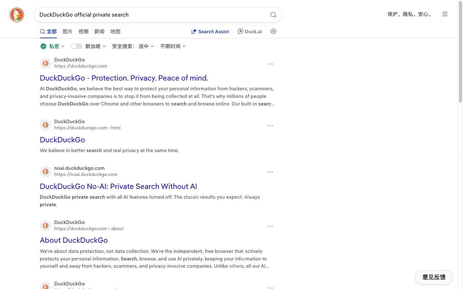Open Duck.ai chat
This screenshot has height=289, width=463.
[250, 31]
